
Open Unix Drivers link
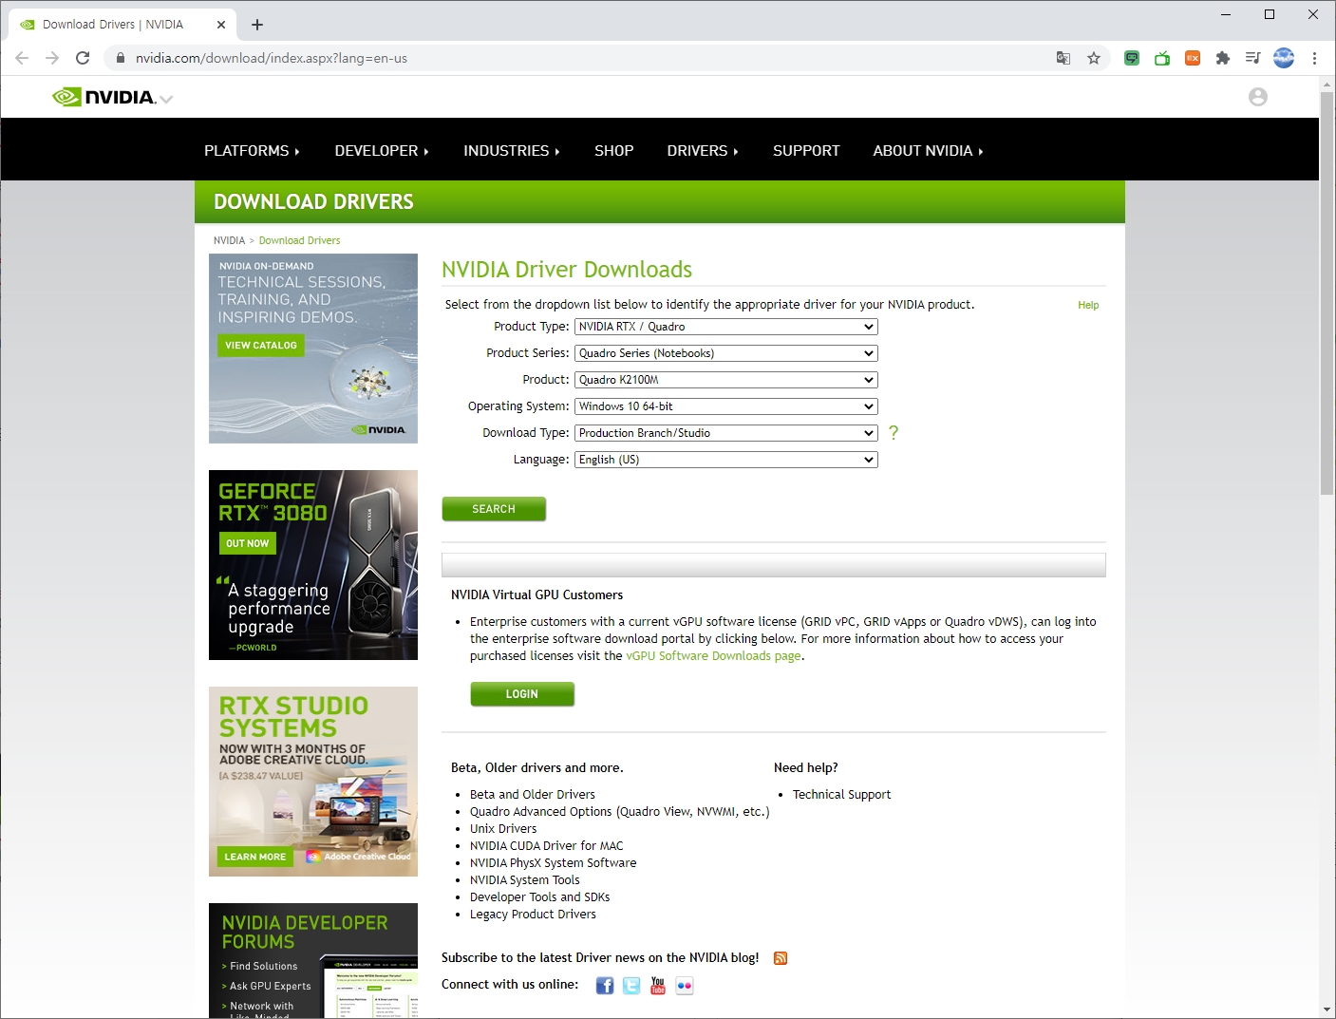click(503, 829)
